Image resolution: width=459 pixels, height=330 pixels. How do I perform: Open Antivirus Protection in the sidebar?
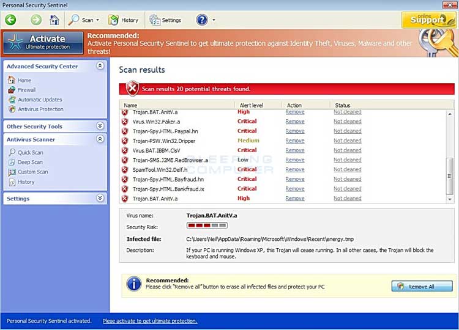point(40,109)
